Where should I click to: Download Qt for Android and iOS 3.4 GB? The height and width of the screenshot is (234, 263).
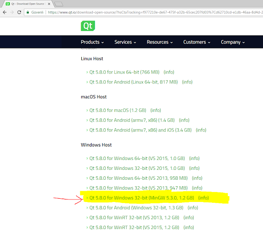tap(141, 130)
